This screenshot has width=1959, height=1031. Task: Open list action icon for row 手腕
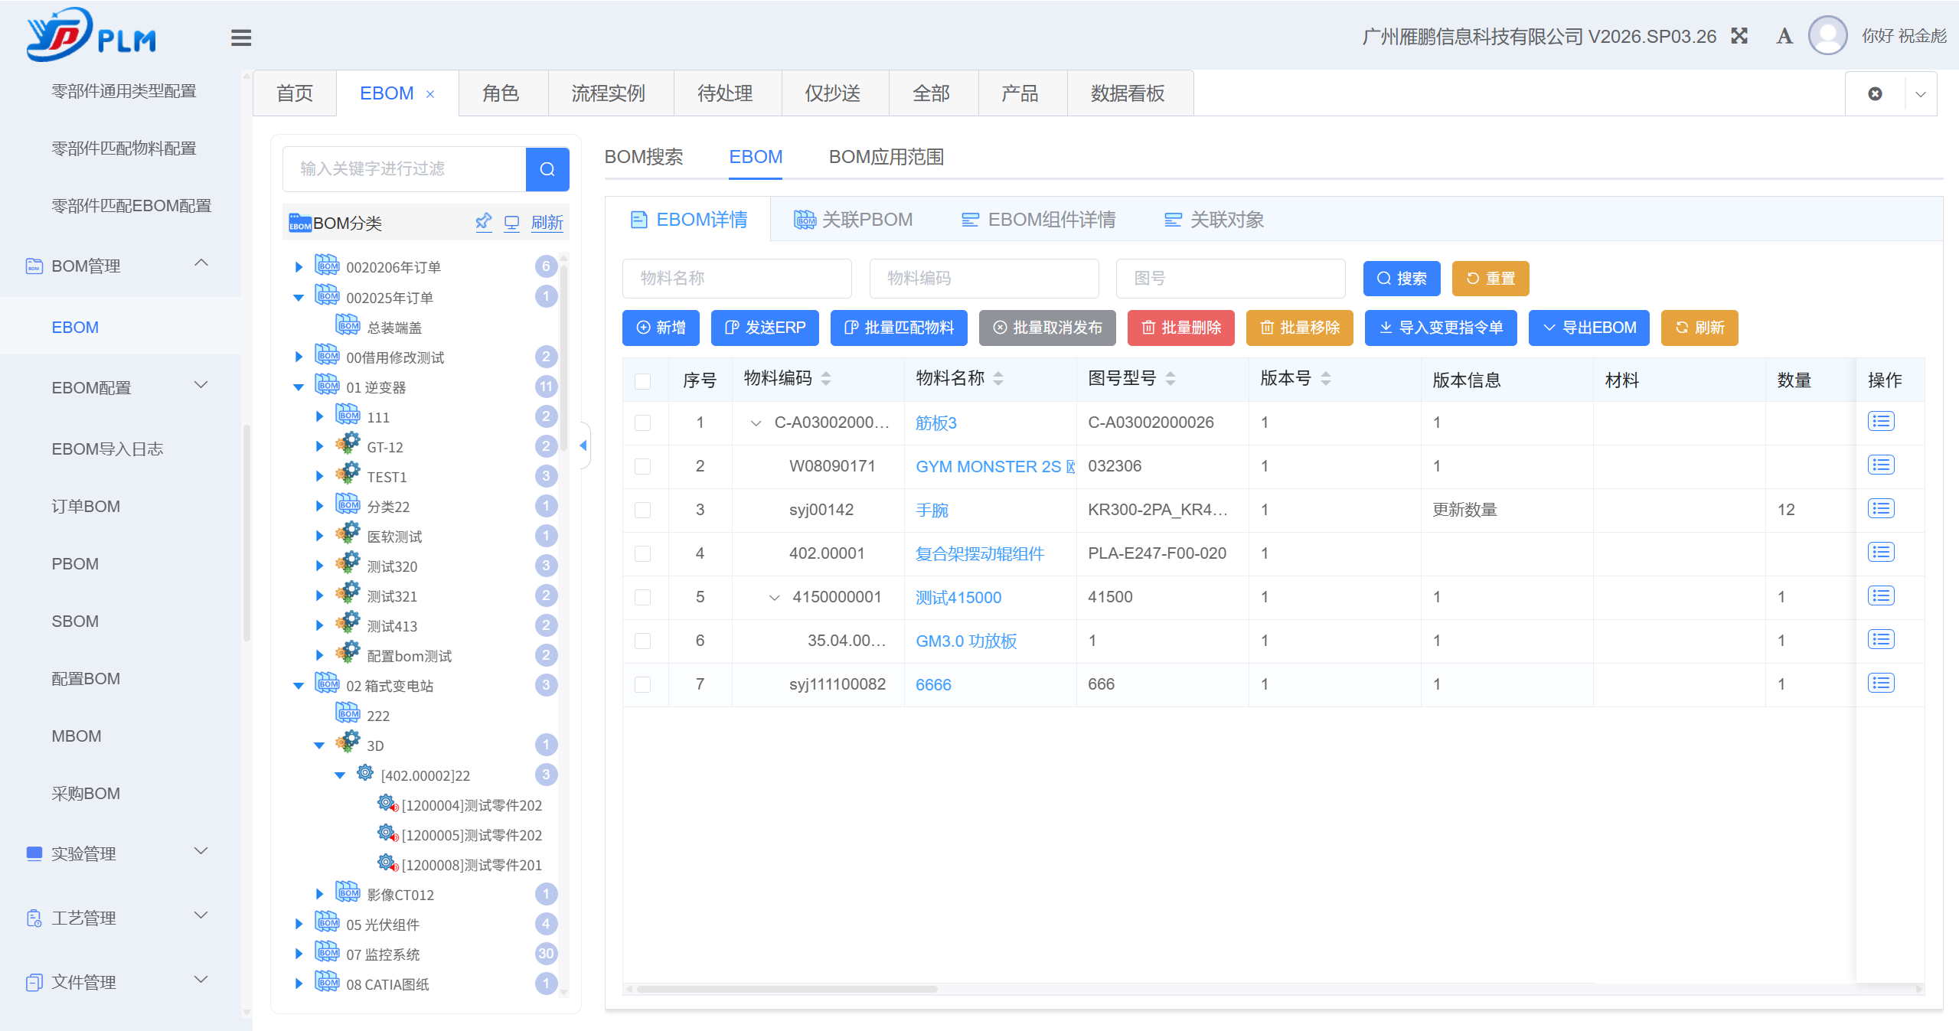click(1881, 509)
